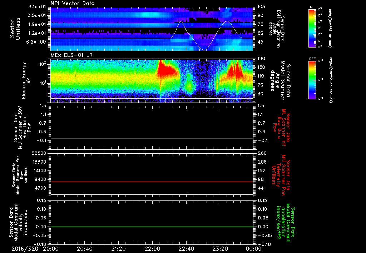Viewport: 366px width, 253px height.
Task: Click the "DEF" color bar label
Action: tap(312, 59)
